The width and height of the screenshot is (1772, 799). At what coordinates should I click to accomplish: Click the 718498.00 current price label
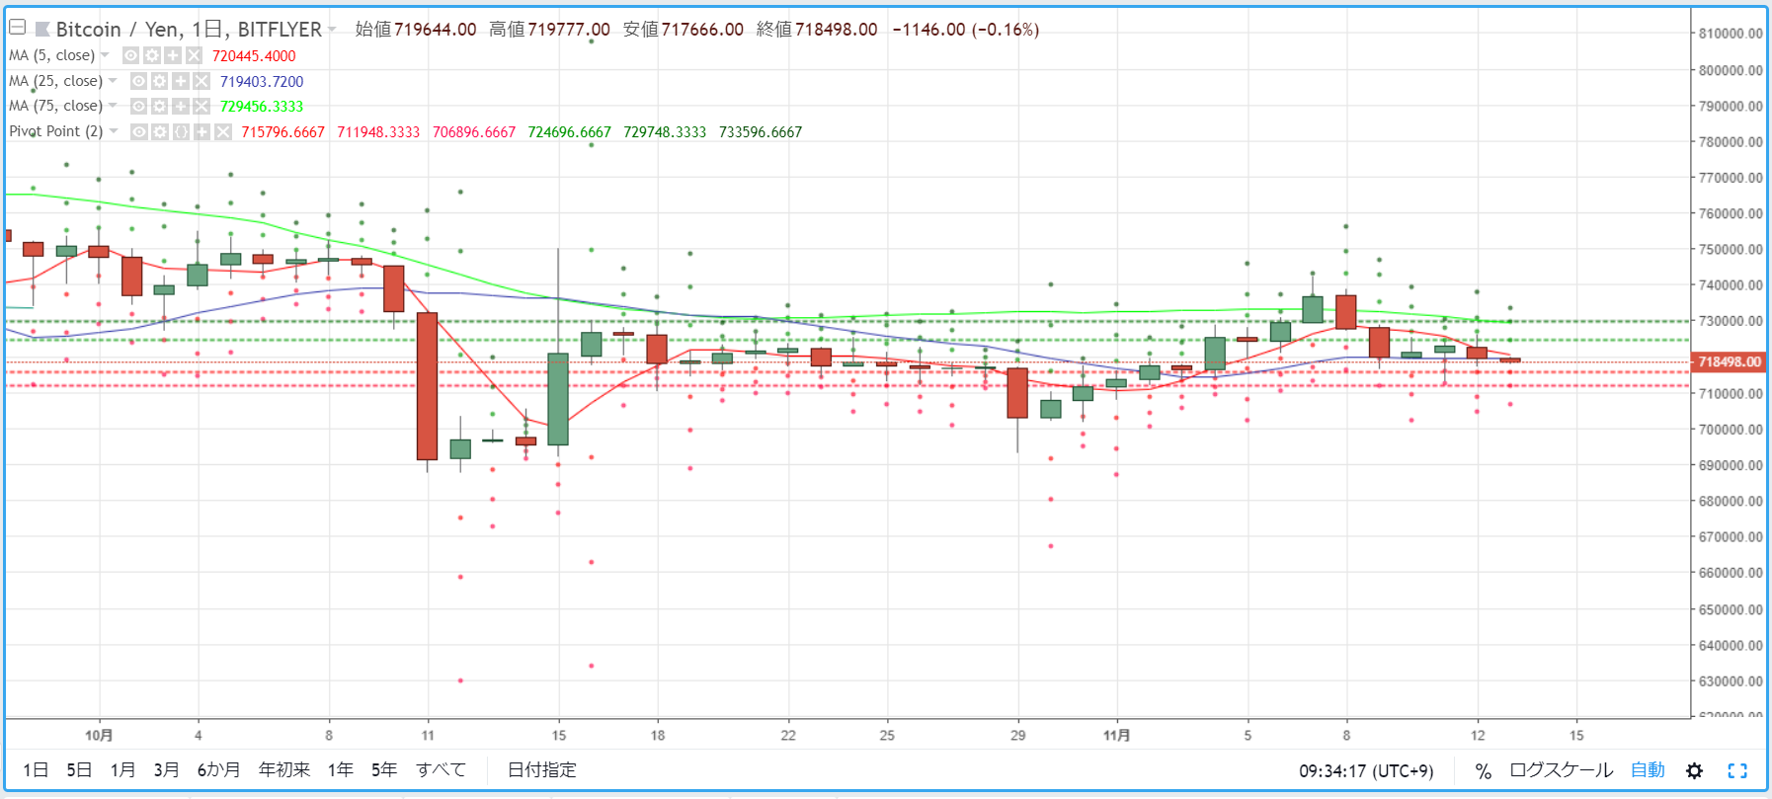point(1729,361)
